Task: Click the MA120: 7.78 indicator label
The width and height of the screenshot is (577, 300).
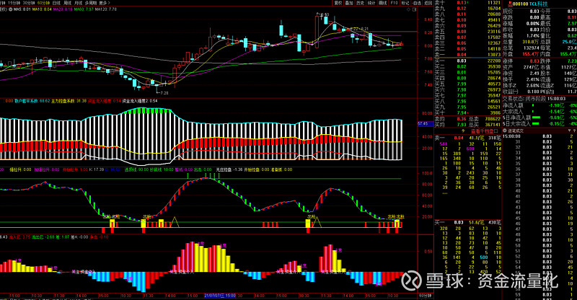Action: (x=106, y=9)
